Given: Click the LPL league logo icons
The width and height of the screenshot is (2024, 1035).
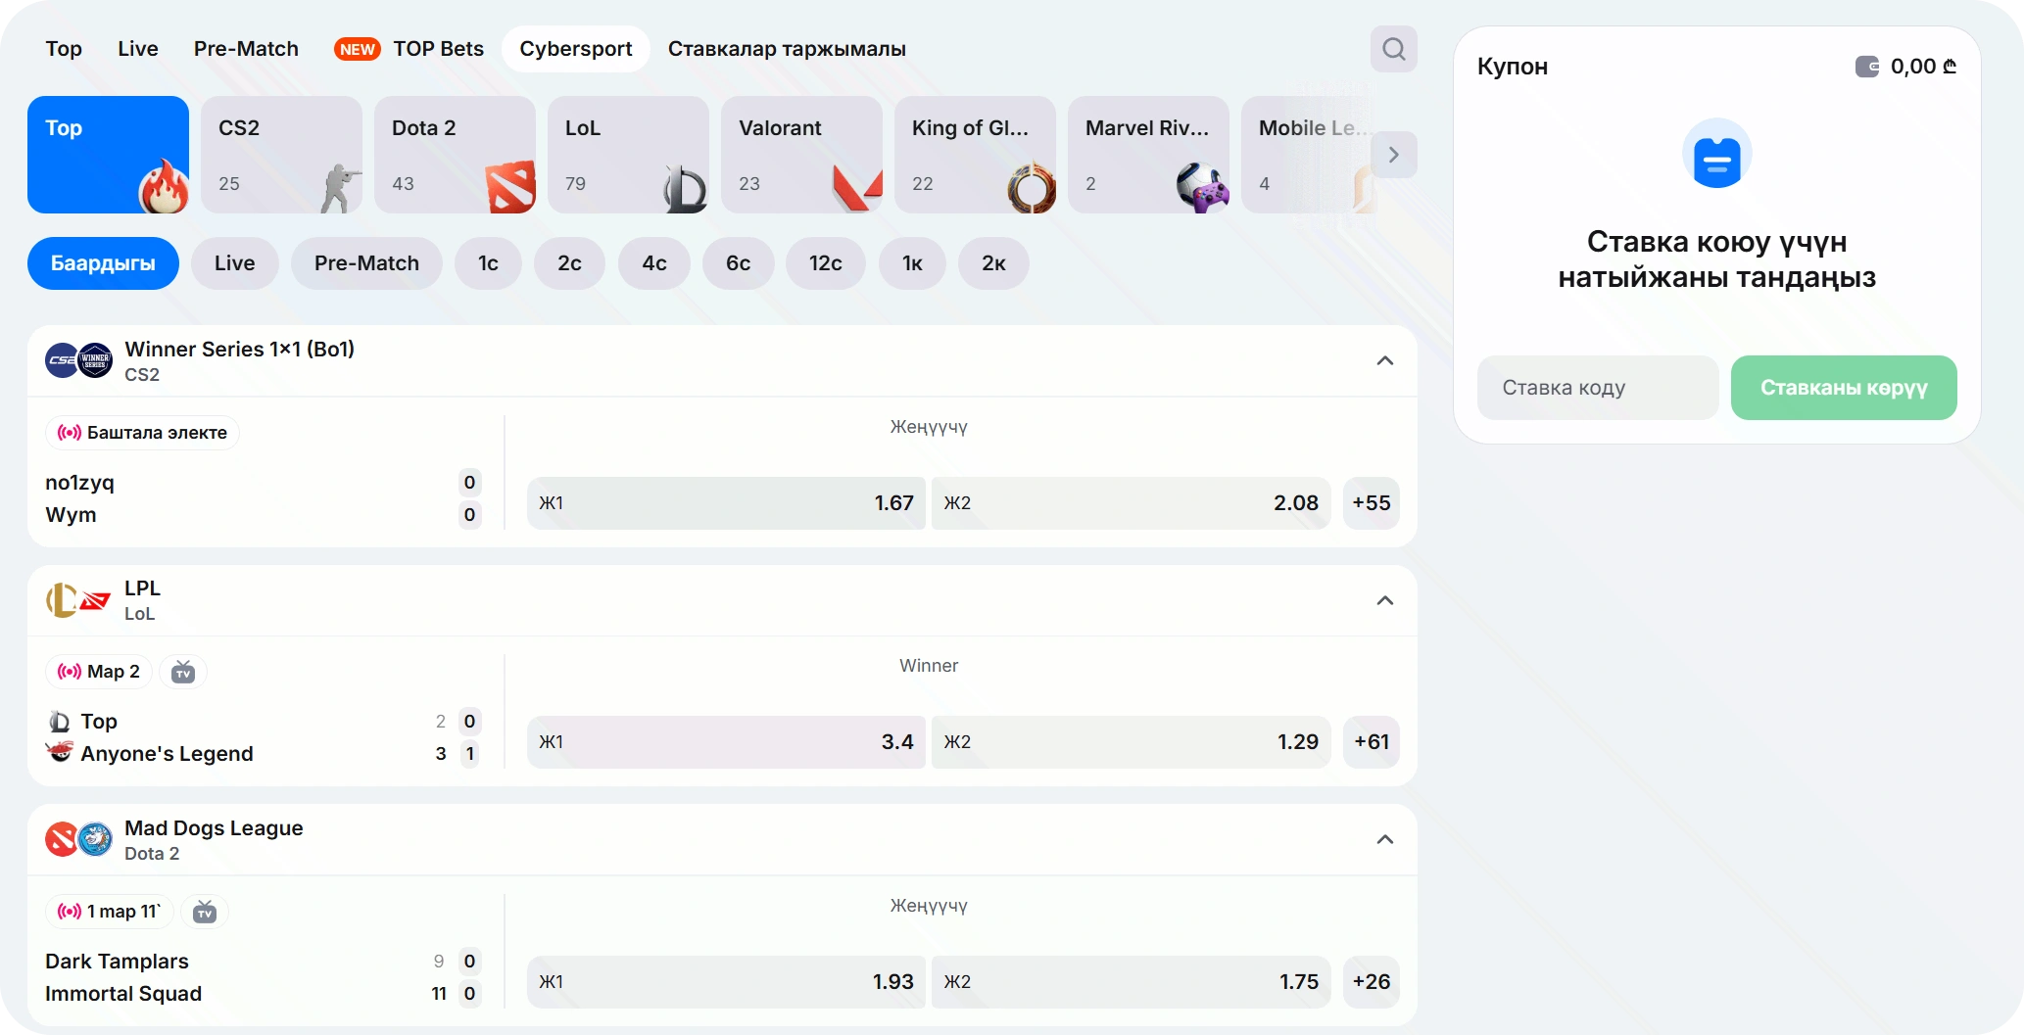Looking at the screenshot, I should (x=78, y=600).
